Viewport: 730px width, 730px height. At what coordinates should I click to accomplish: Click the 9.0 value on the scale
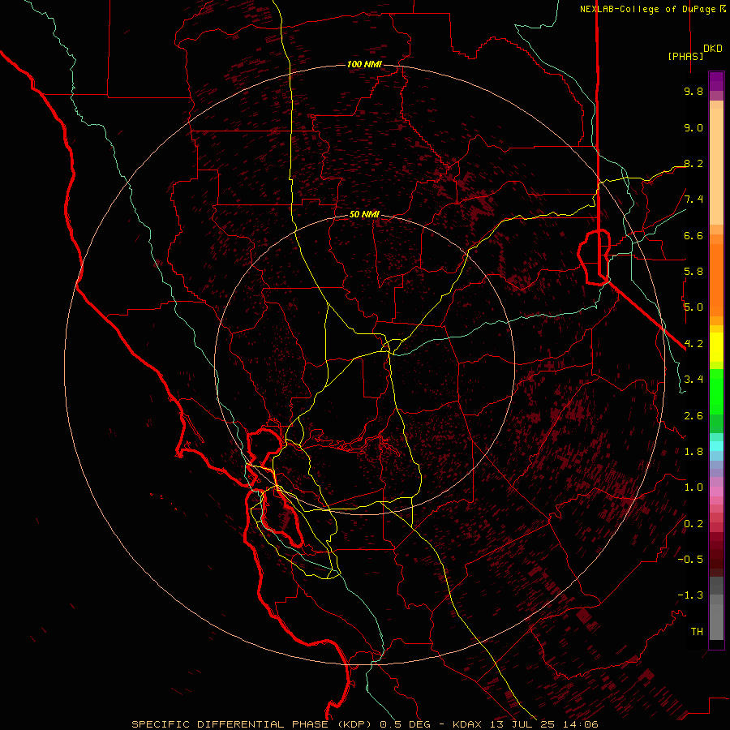(693, 127)
